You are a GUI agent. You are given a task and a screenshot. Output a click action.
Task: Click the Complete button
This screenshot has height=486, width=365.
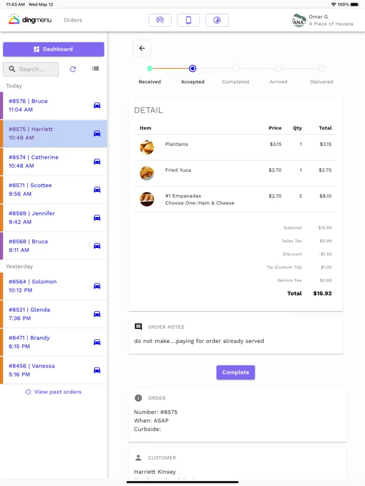tap(236, 372)
